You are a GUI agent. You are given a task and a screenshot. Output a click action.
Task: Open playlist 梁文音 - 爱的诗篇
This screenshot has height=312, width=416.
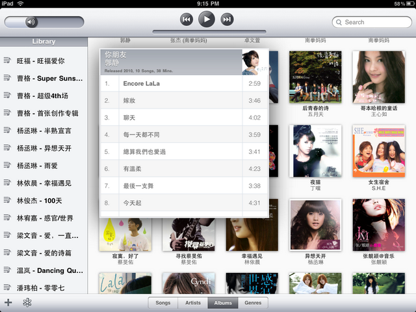(x=44, y=253)
